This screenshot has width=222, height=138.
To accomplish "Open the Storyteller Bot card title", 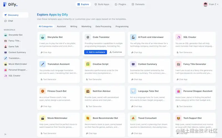I will 55,37.
